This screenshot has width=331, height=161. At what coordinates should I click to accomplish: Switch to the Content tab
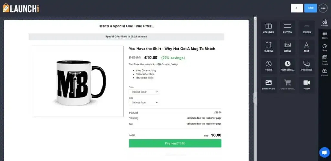tap(325, 23)
